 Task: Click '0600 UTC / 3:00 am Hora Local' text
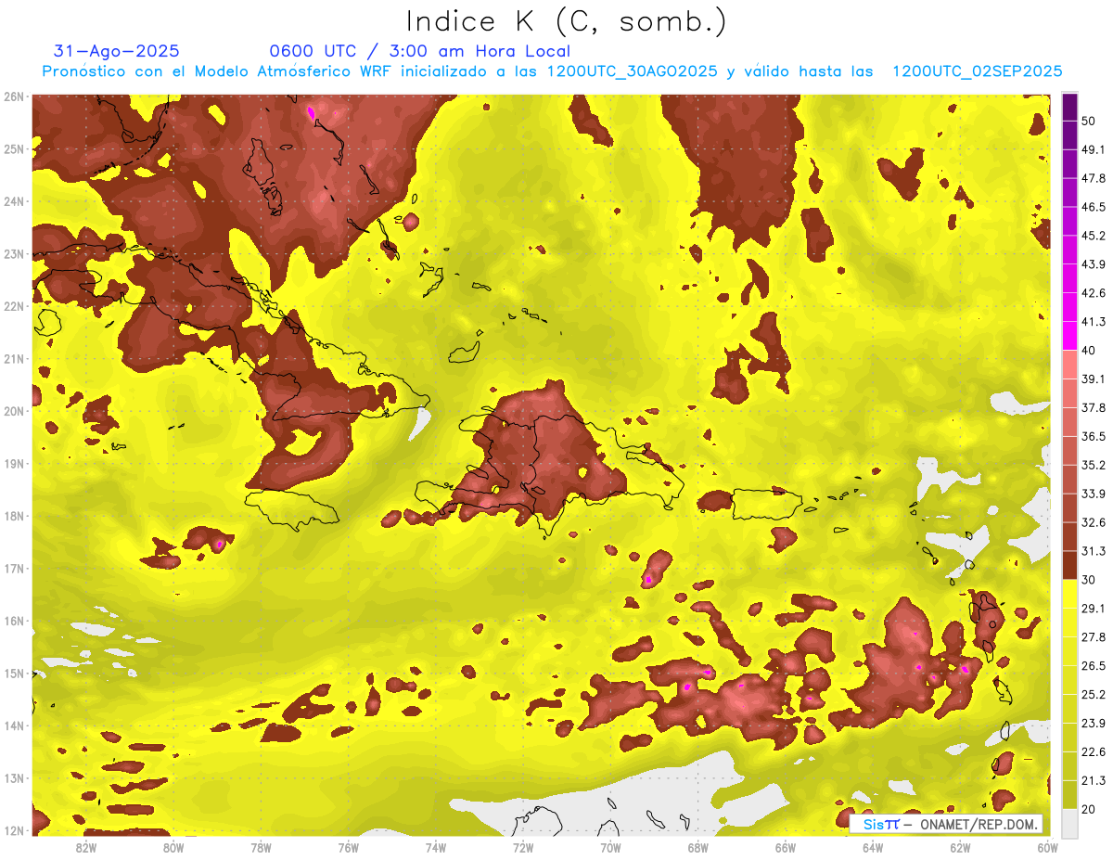click(420, 51)
